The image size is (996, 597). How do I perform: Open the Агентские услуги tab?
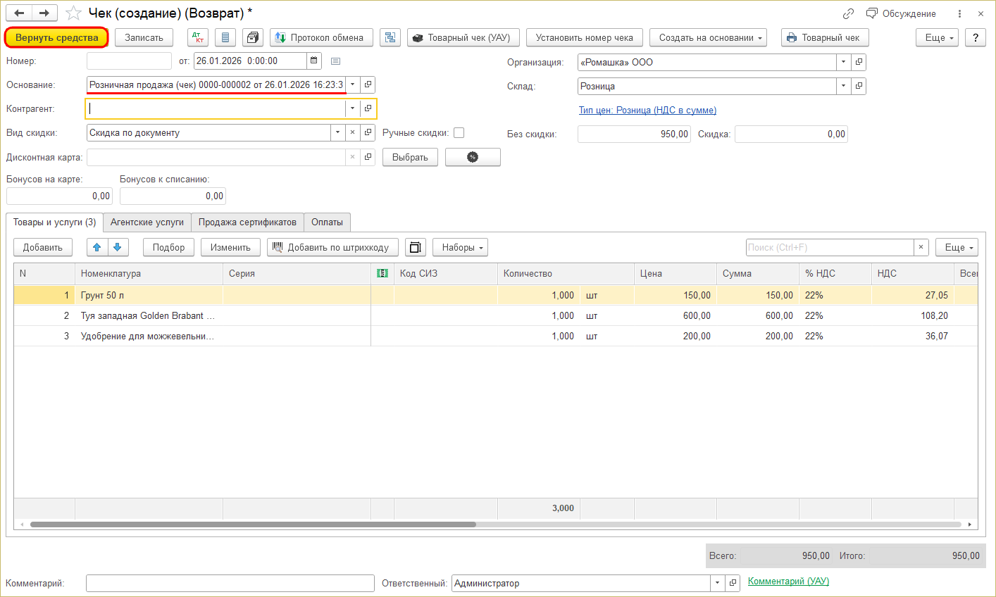[x=147, y=222]
